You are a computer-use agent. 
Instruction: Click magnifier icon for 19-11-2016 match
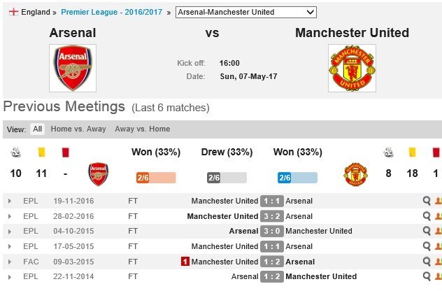tap(427, 201)
